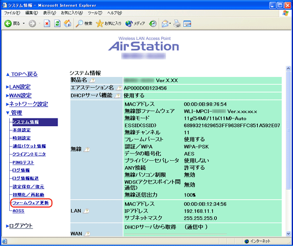The image size is (293, 246).
Task: Open the ファームウェア更新 link
Action: click(30, 203)
